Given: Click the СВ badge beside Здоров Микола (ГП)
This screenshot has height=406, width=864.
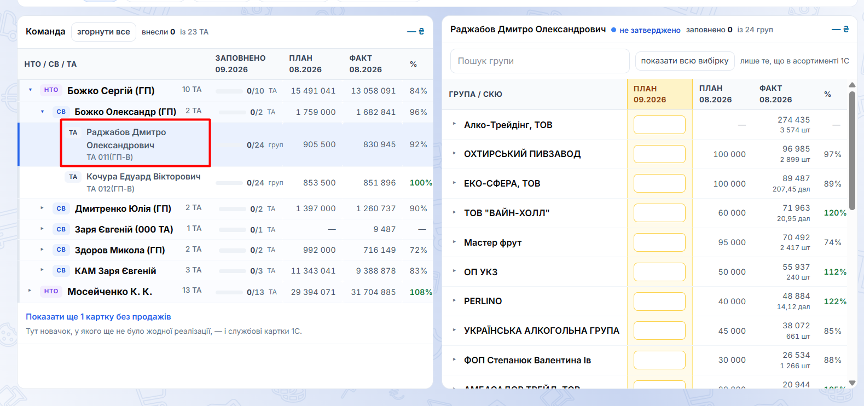Looking at the screenshot, I should coord(61,250).
